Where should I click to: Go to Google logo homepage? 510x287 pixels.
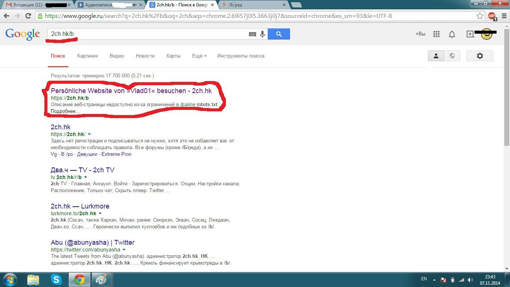coord(22,34)
